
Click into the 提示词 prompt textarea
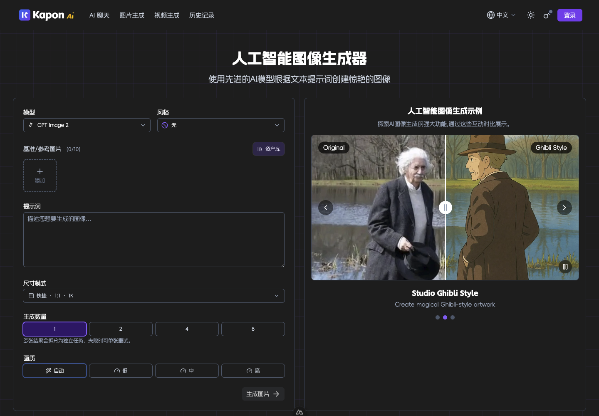point(154,240)
